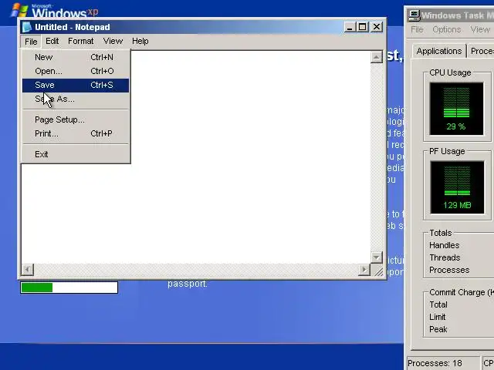
Task: Open the File menu in Notepad
Action: tap(31, 42)
